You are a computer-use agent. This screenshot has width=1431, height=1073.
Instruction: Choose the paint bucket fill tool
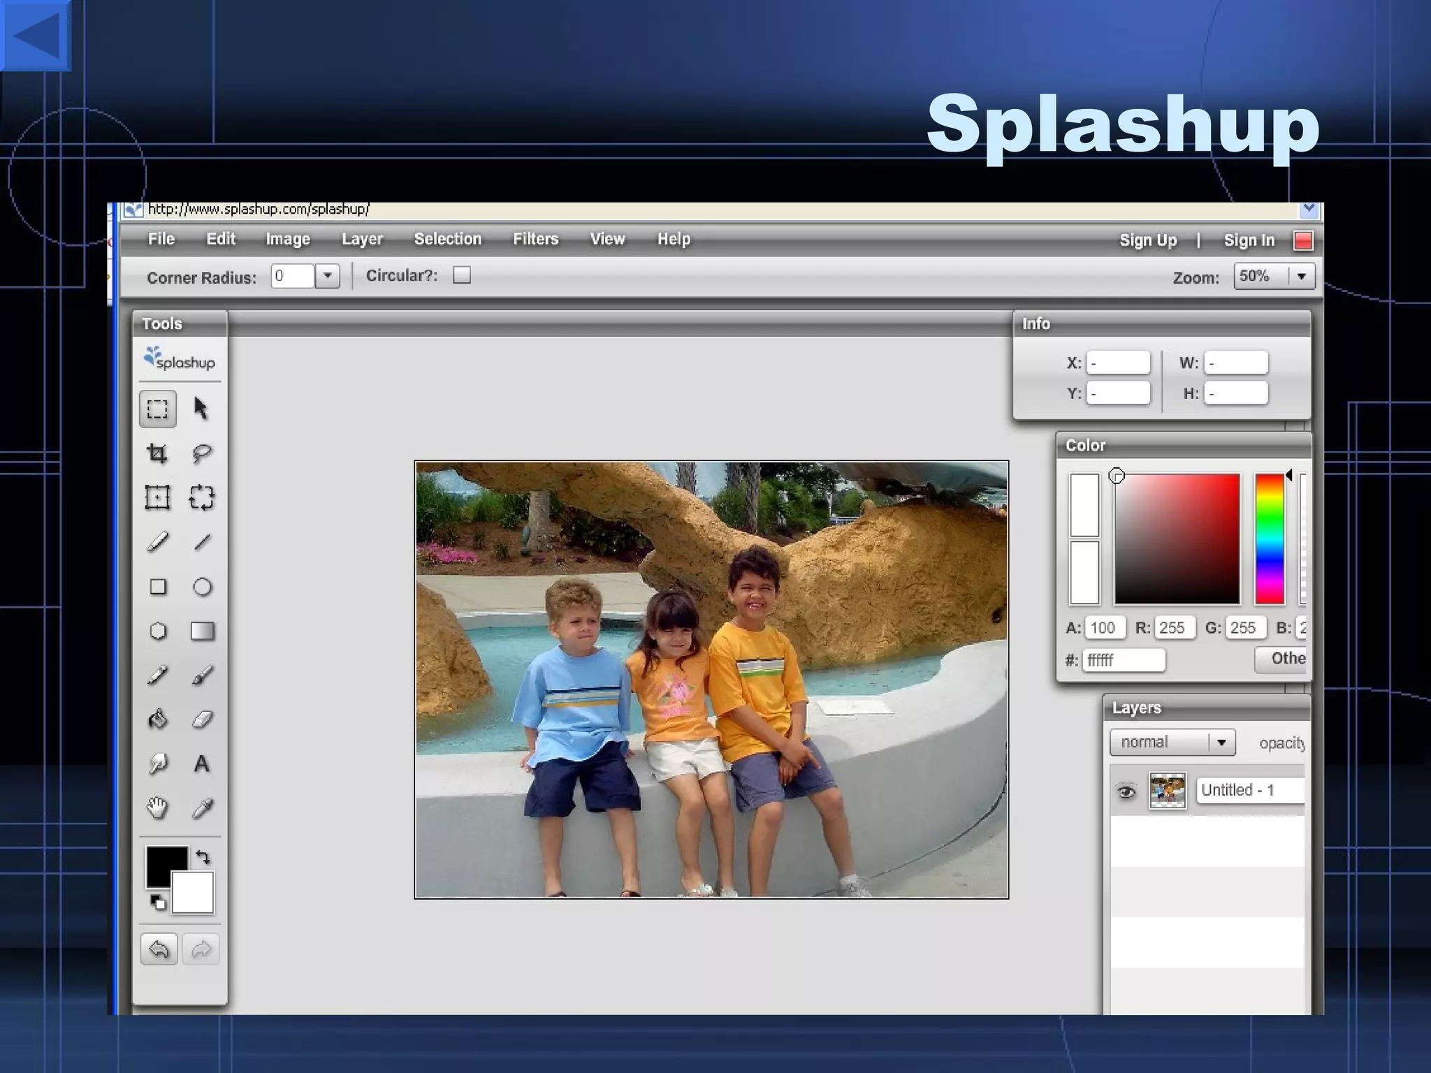158,720
